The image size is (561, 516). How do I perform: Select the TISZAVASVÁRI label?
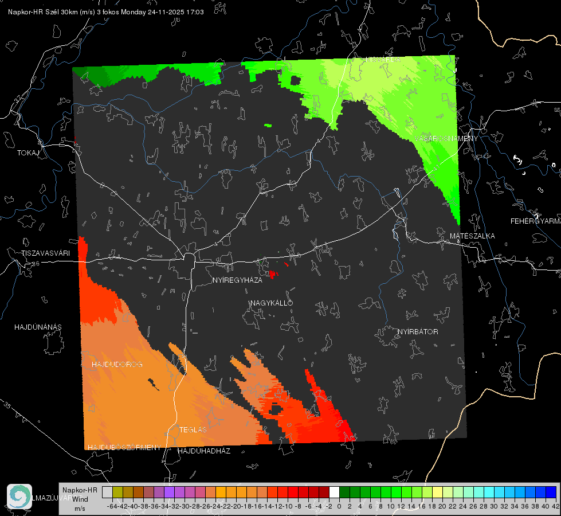click(x=45, y=253)
